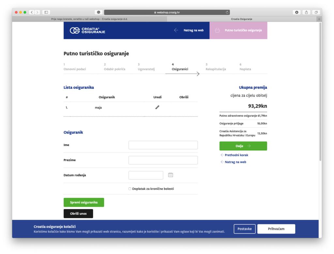Open cookie Postavke settings
Viewport: 334px width, 254px height.
[245, 229]
